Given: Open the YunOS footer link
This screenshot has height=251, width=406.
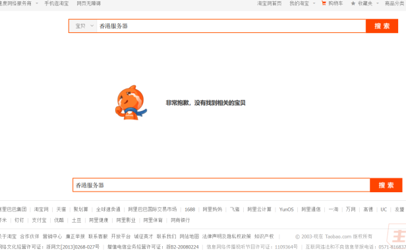Looking at the screenshot, I should (286, 209).
